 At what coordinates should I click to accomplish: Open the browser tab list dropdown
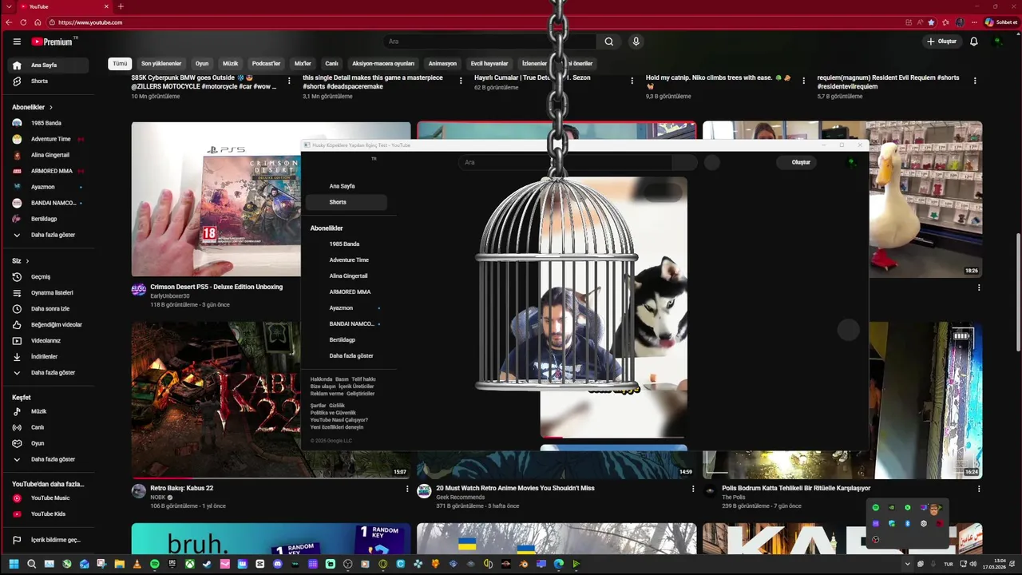coord(10,6)
